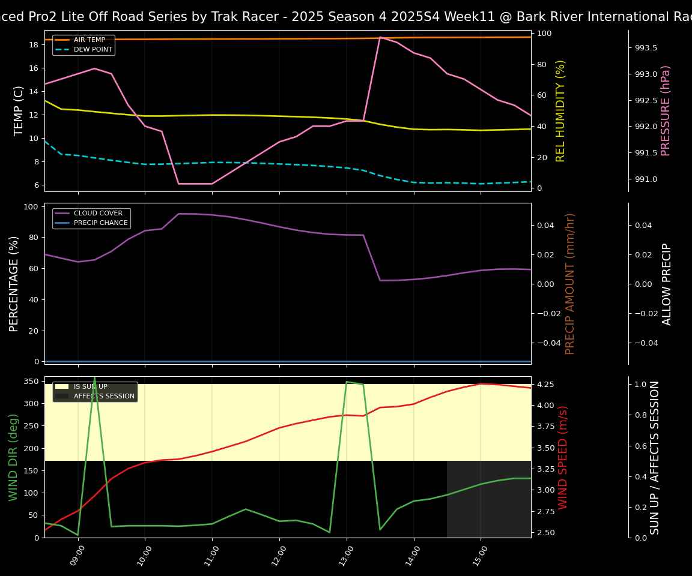692x576 pixels.
Task: Click the ALLOW PRECIP axis label
Action: tap(667, 283)
